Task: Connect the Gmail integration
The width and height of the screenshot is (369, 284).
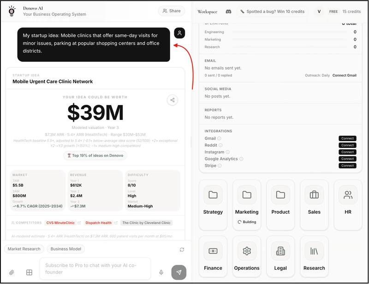Action: [x=347, y=138]
